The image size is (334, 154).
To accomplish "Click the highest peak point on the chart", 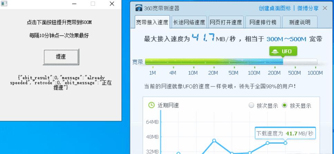I will pyautogui.click(x=214, y=141).
